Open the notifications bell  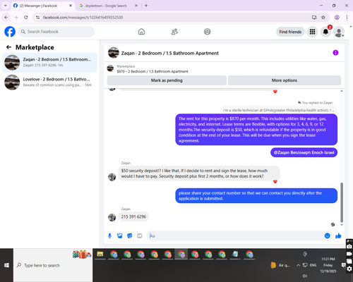click(325, 32)
